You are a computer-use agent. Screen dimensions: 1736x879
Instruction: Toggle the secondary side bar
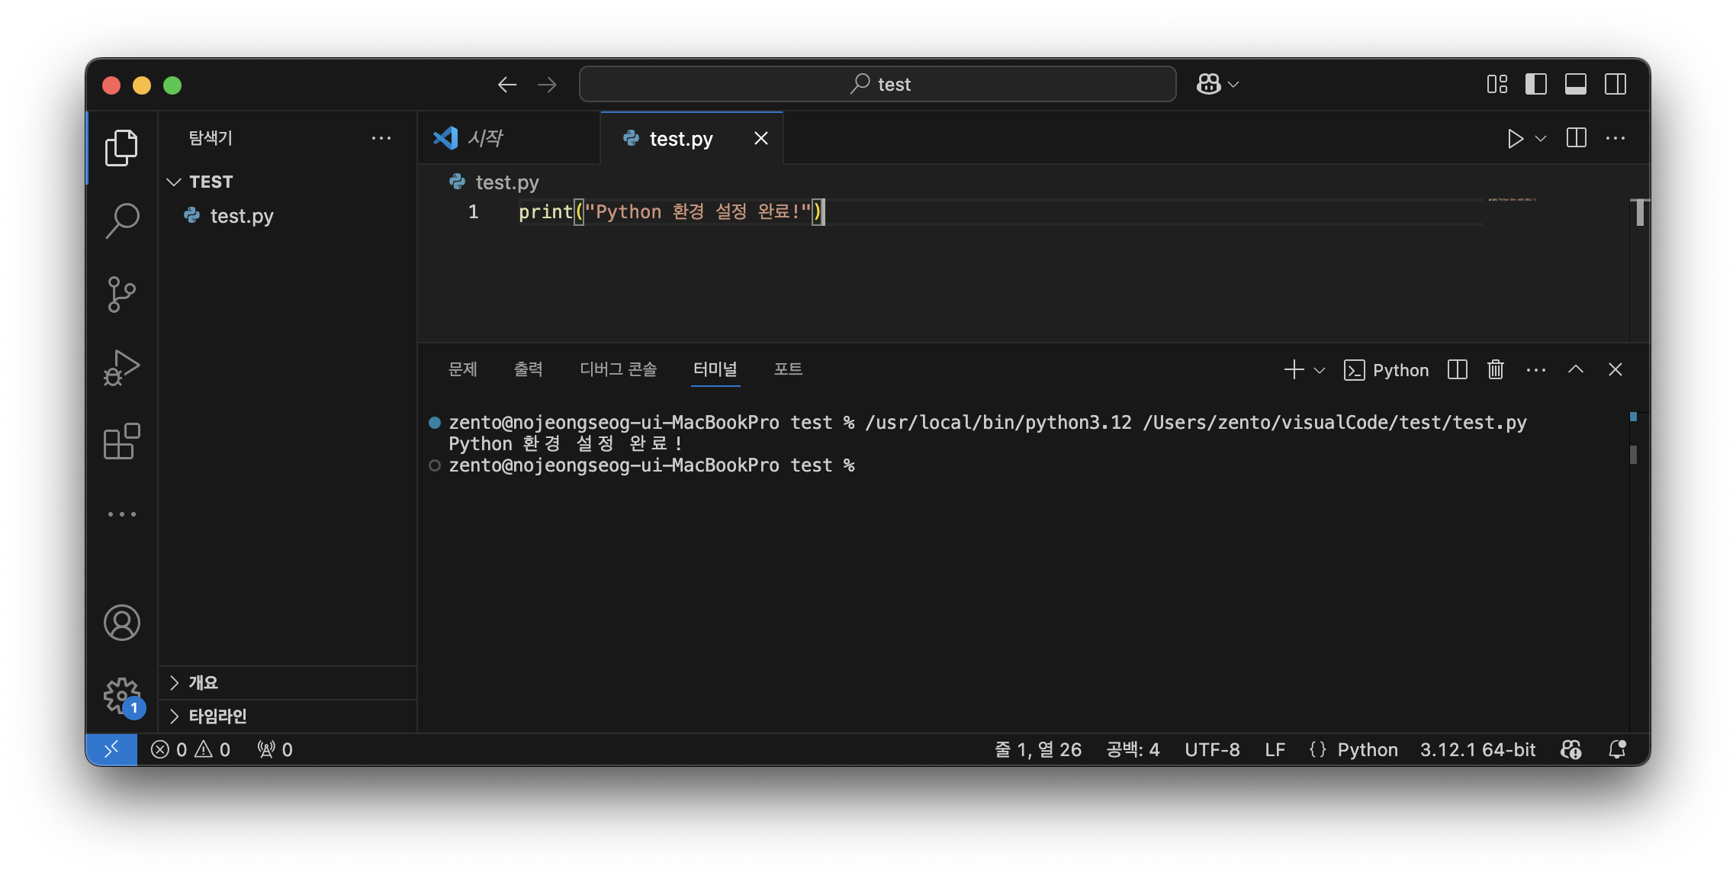click(1615, 84)
